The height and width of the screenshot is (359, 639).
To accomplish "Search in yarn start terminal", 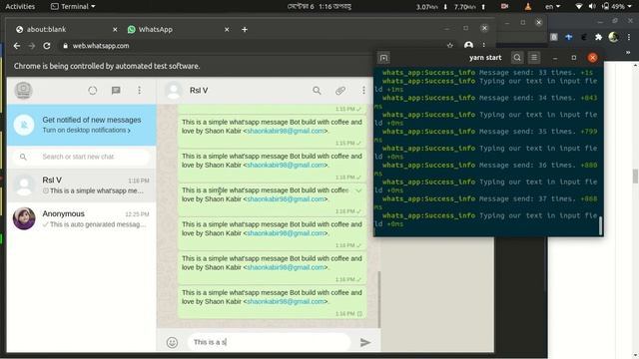I will tap(517, 58).
